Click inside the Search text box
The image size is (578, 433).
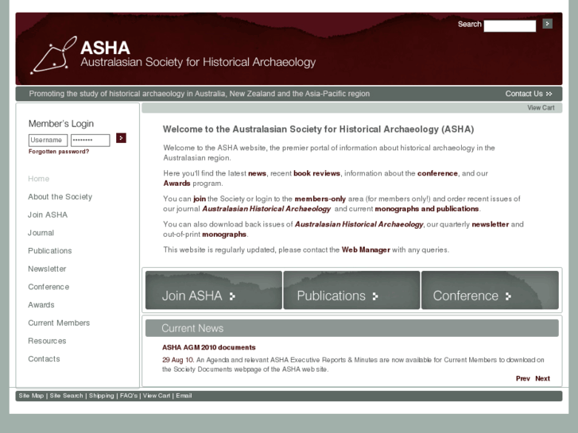coord(510,25)
